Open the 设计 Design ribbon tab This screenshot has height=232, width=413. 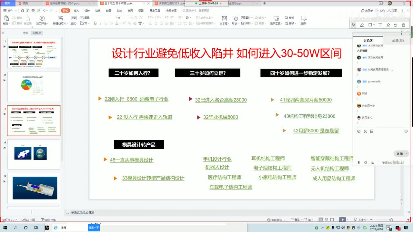[x=87, y=11]
